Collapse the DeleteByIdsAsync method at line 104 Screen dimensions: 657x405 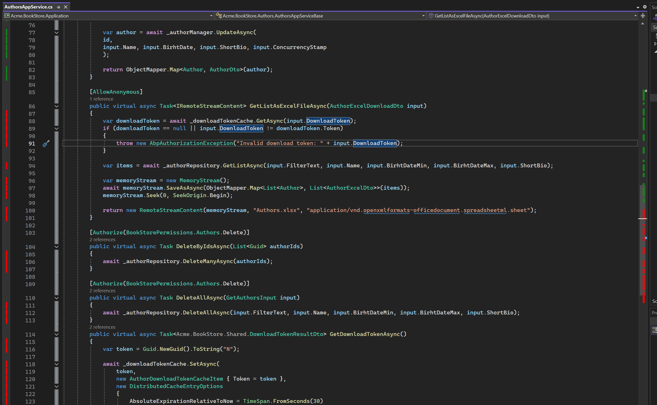point(57,247)
